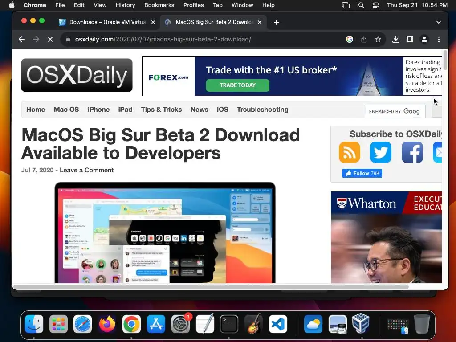Click the Facebook Follow 79K button
Screen dimensions: 456x342
coord(362,173)
